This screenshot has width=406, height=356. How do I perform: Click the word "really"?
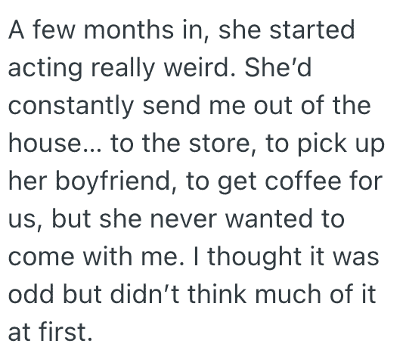tap(123, 69)
